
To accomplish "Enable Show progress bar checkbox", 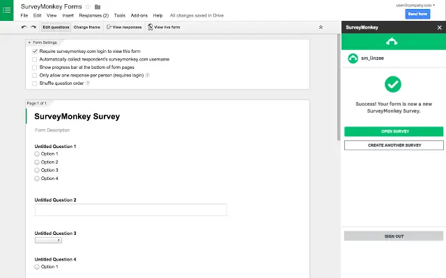I will (34, 67).
